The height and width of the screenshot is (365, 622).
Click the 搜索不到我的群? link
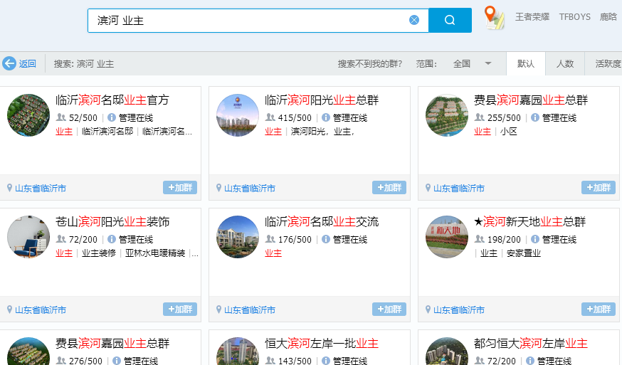click(x=369, y=63)
